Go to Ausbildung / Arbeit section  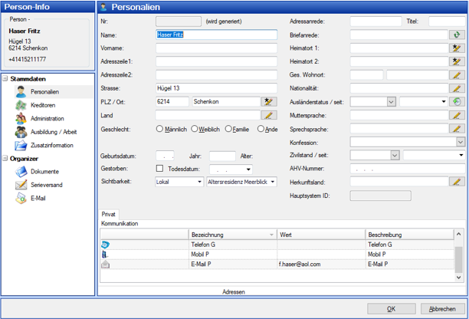pyautogui.click(x=53, y=132)
